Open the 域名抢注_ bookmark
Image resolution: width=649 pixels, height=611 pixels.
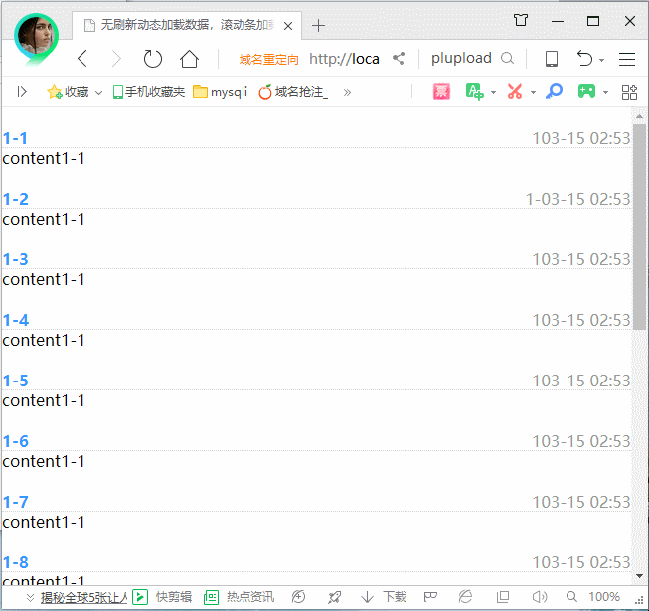tap(293, 91)
